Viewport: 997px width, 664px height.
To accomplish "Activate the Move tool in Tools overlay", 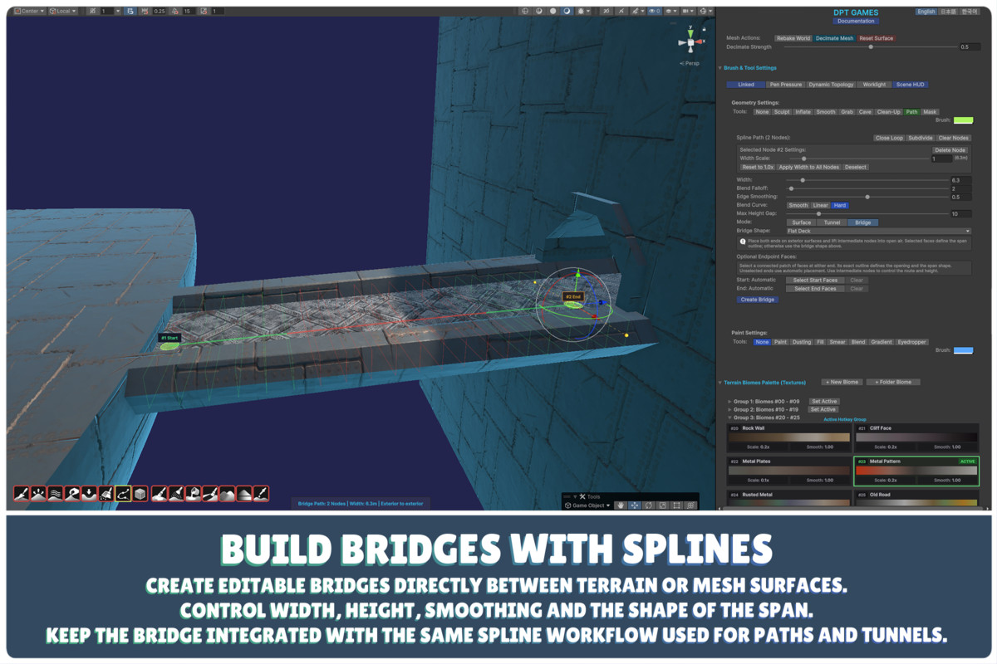I will click(x=634, y=505).
